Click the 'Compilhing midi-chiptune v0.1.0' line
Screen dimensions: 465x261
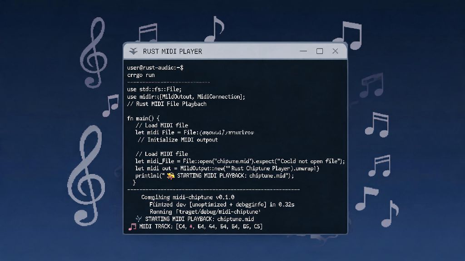(x=188, y=197)
